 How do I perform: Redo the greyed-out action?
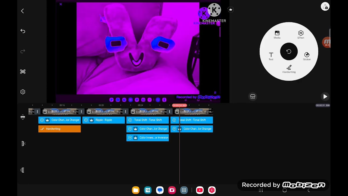[23, 51]
